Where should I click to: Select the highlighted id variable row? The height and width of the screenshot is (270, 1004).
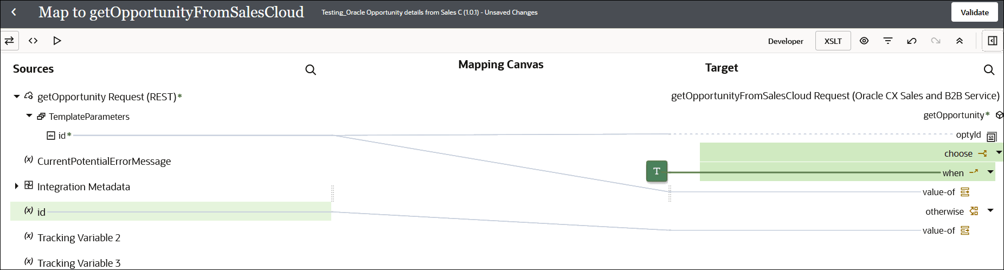[171, 211]
